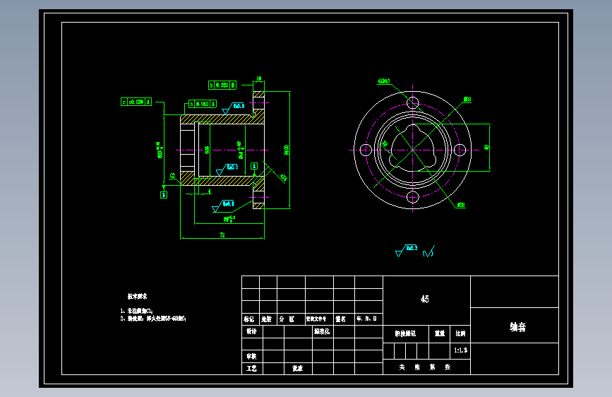The image size is (612, 397).
Task: Select the "共 张 第 张" sheet count text
Action: pos(425,367)
